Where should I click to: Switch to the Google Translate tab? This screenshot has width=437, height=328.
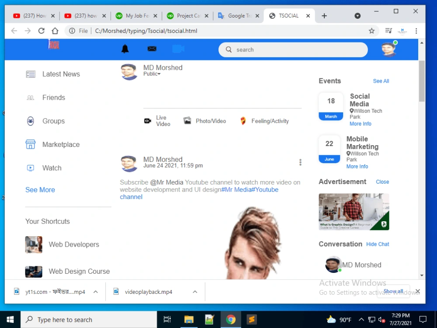239,16
